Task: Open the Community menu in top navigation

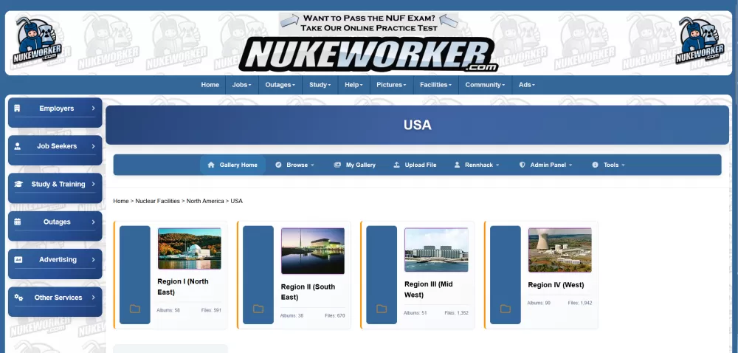Action: click(486, 85)
